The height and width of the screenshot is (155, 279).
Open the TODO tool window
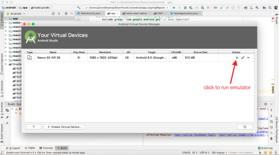tap(30, 148)
